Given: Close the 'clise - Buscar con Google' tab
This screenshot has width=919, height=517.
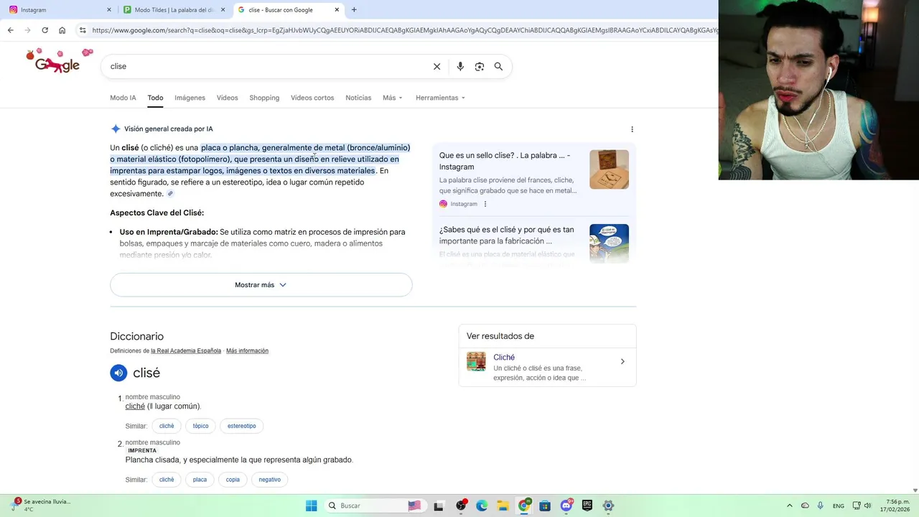Looking at the screenshot, I should pos(337,10).
